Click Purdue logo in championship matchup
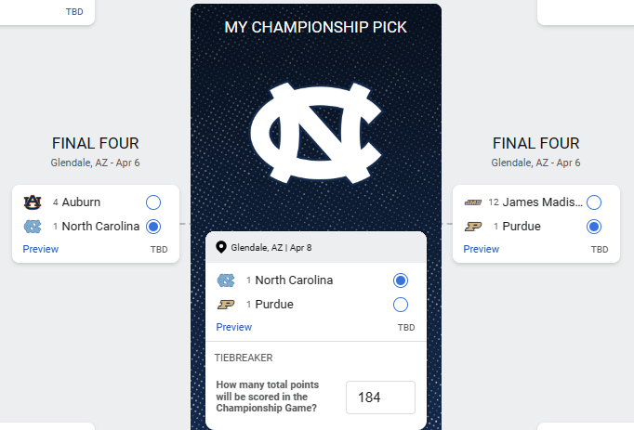Screen dimensions: 634x430 pos(226,305)
